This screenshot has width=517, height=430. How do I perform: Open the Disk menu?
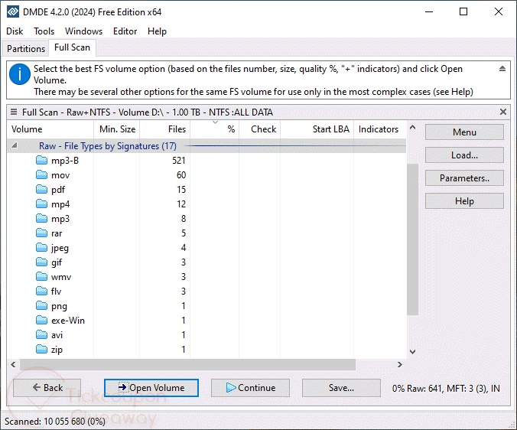click(15, 31)
